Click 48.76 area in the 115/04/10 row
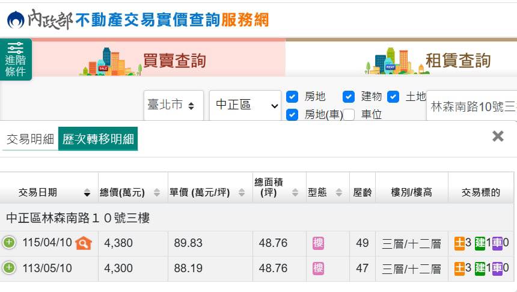The image size is (517, 292). point(273,243)
